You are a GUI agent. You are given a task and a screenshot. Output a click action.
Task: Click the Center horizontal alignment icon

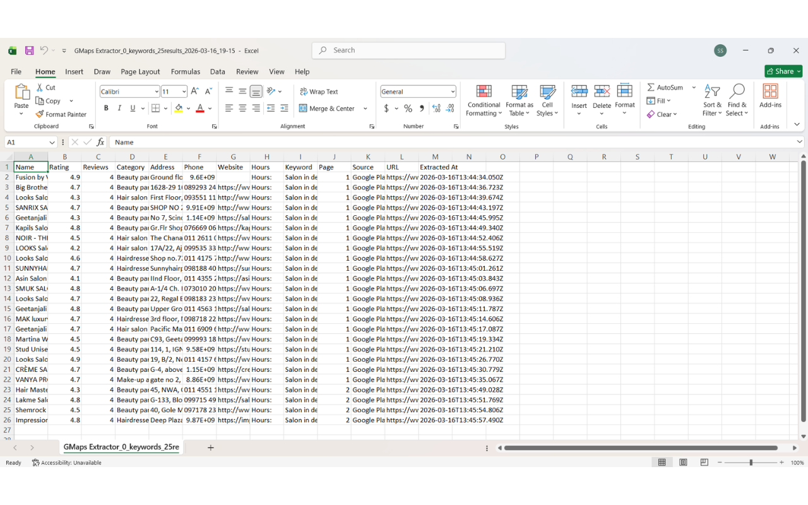tap(242, 109)
